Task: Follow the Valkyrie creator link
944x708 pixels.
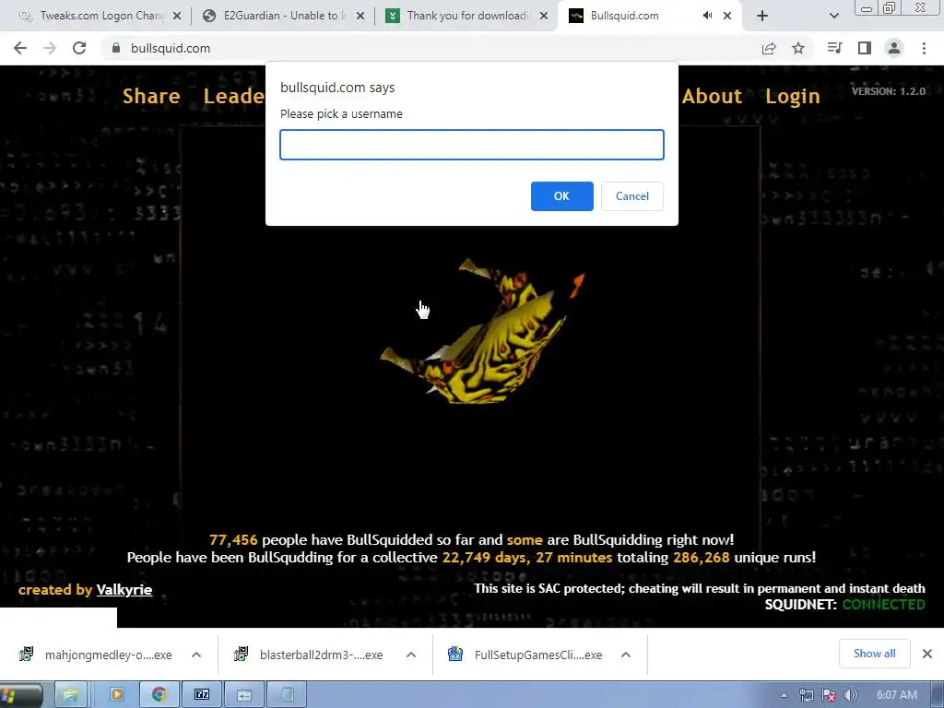Action: coord(124,590)
